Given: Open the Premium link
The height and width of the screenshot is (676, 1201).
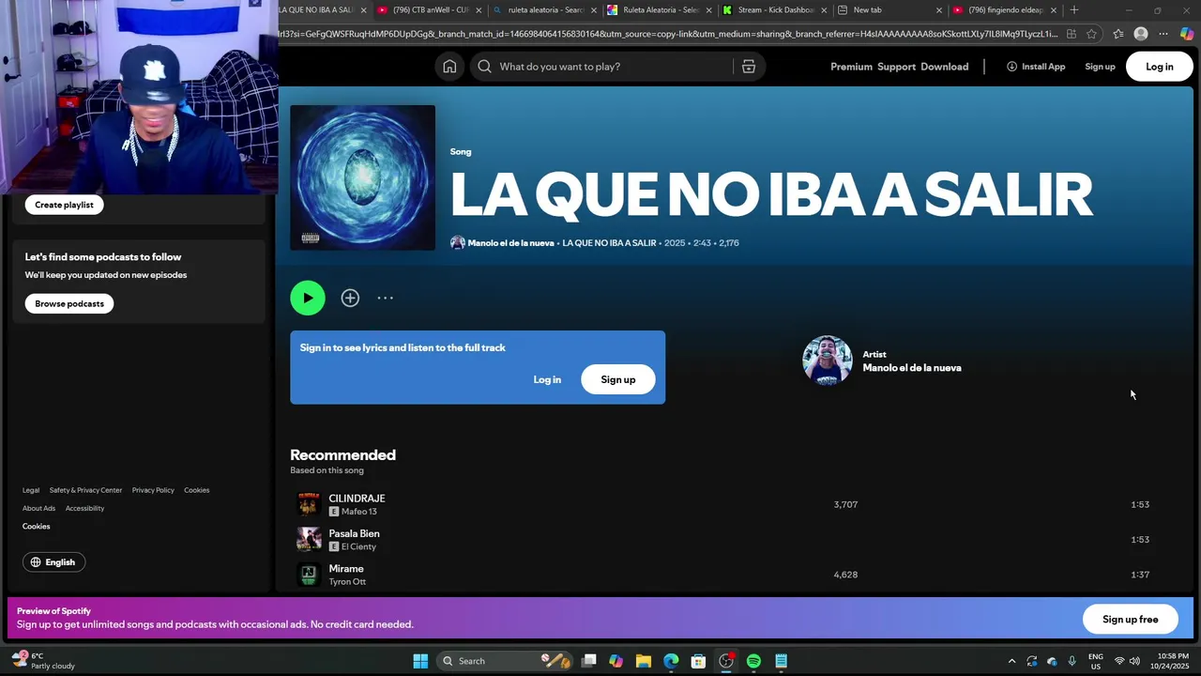Looking at the screenshot, I should point(851,67).
